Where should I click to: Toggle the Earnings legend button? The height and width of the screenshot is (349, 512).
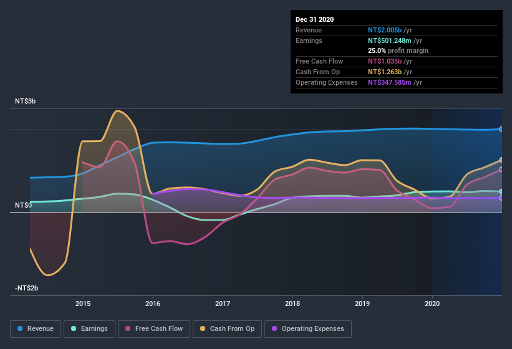tap(89, 329)
